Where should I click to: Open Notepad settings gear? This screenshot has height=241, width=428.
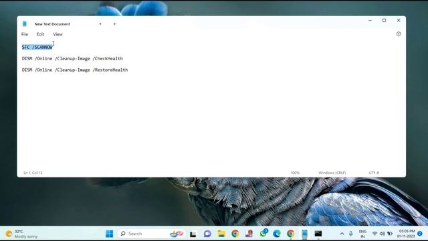(x=399, y=34)
